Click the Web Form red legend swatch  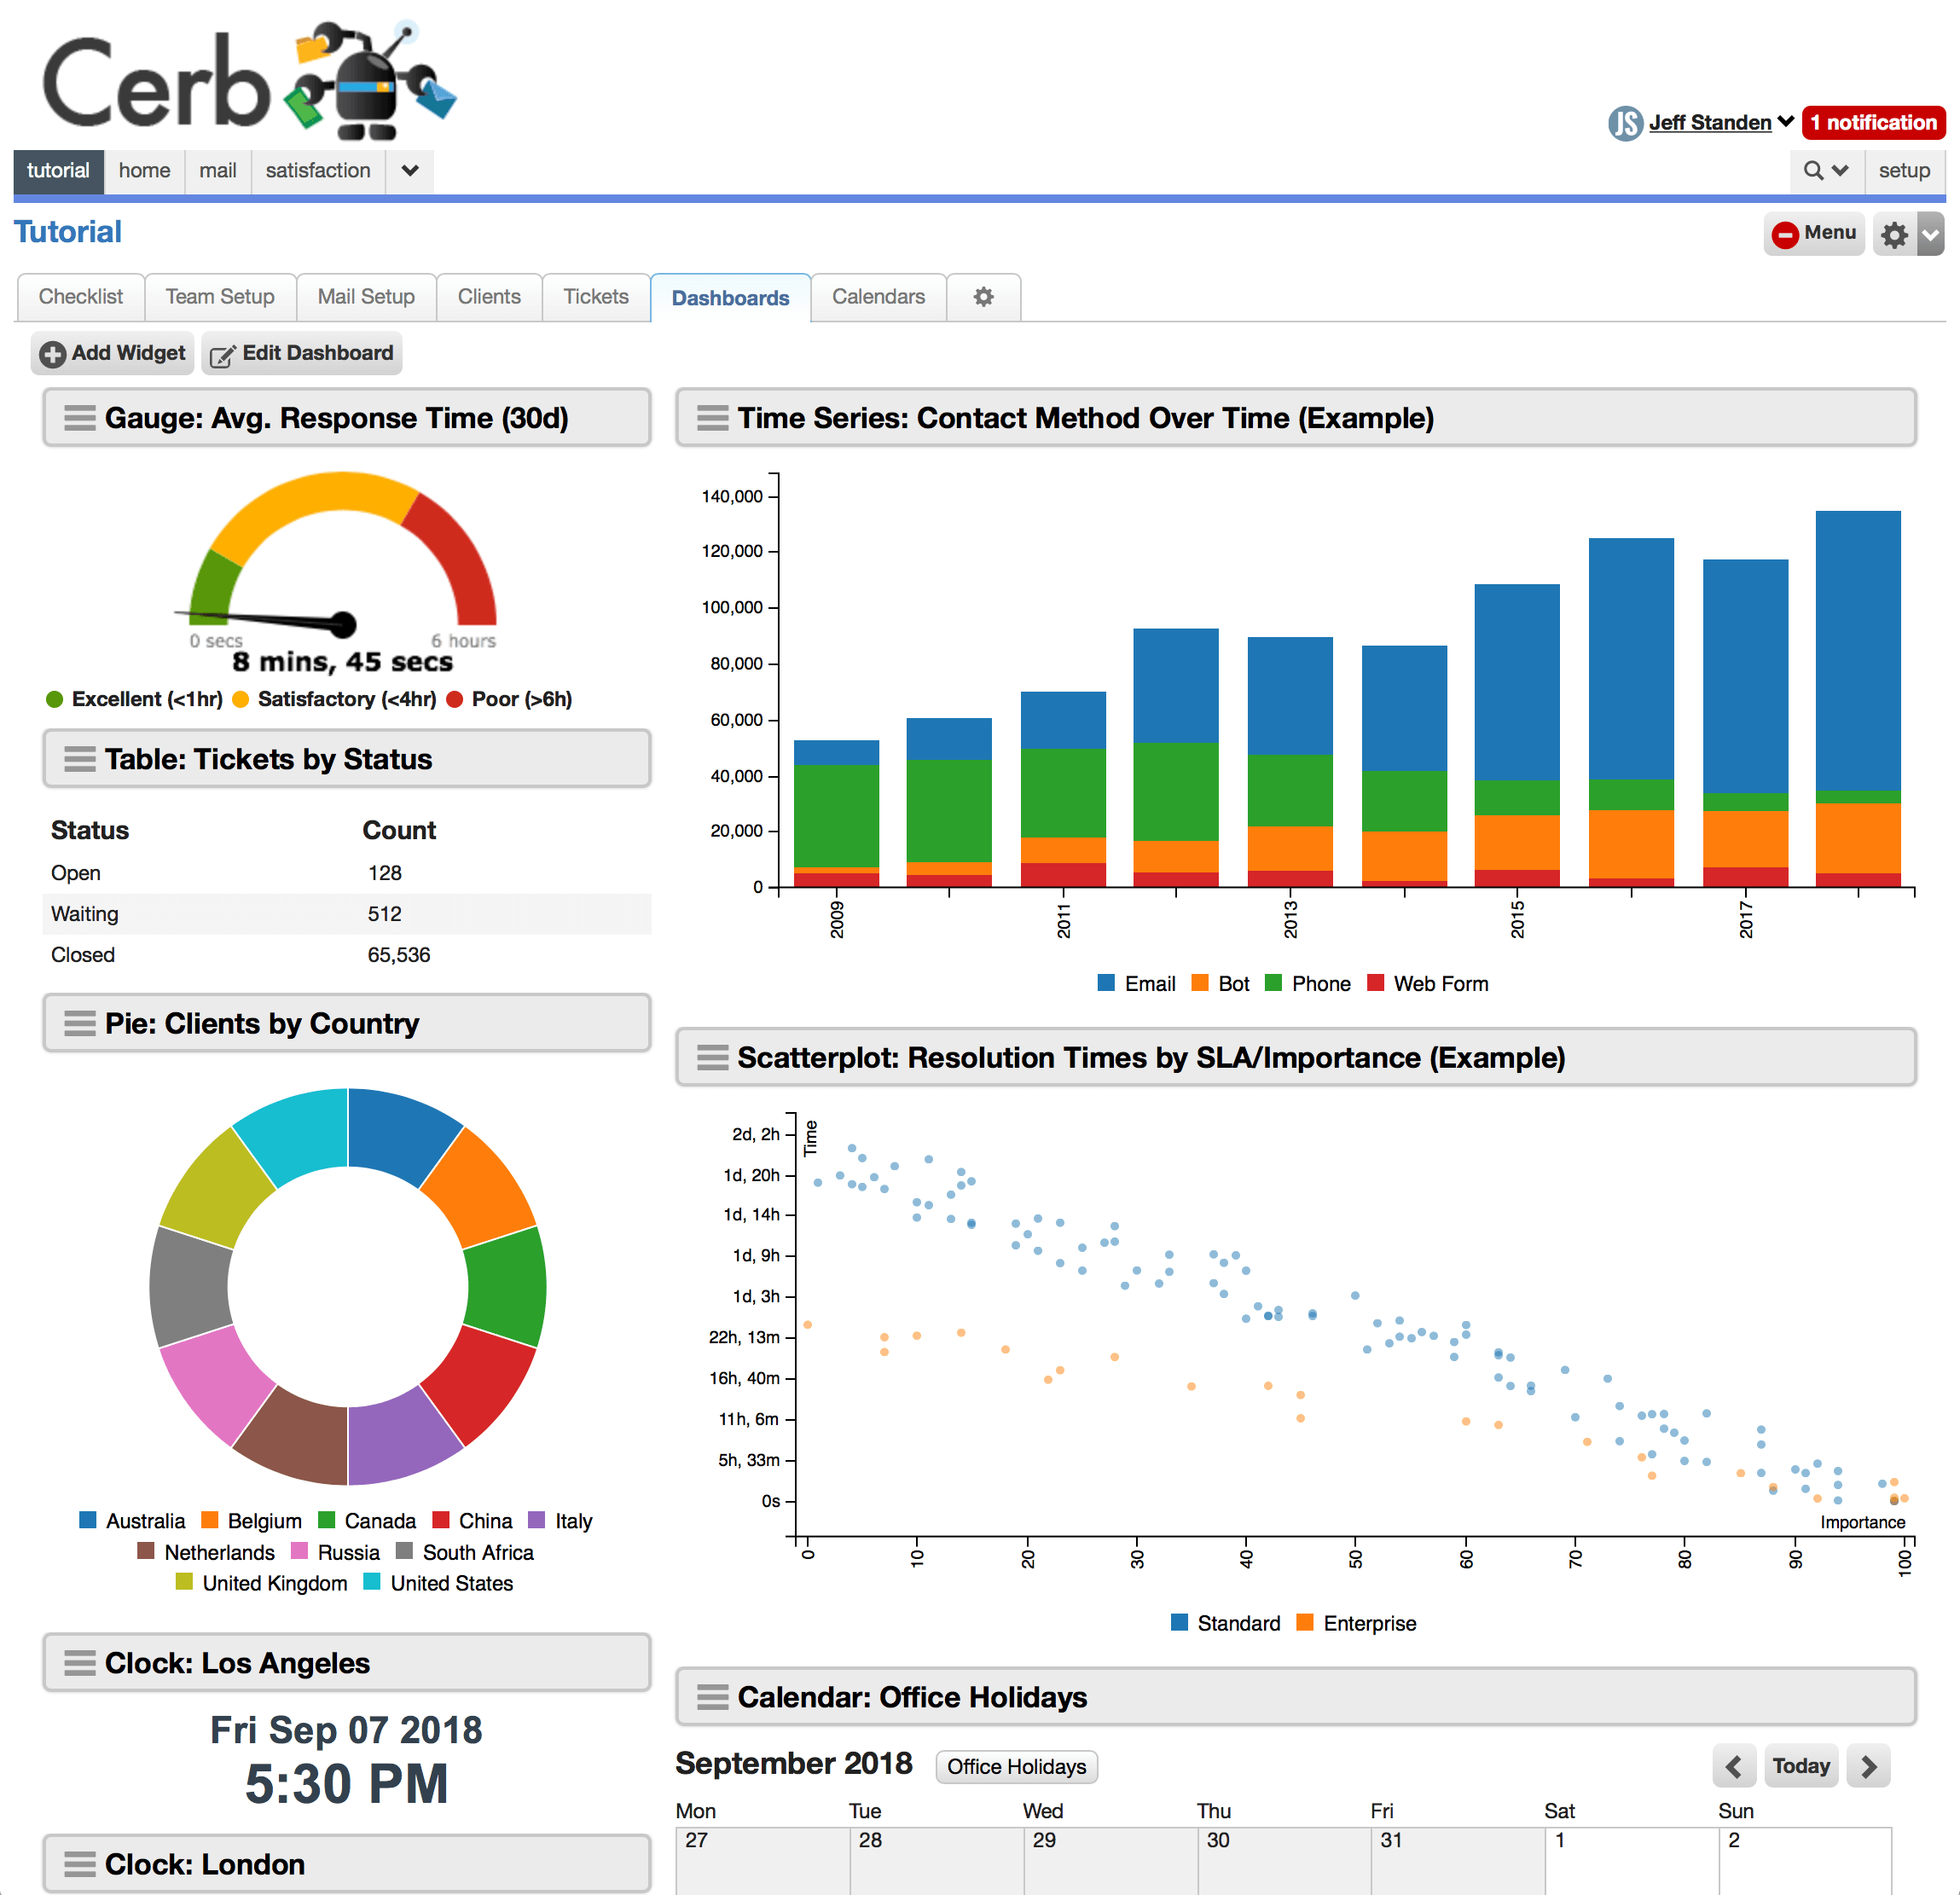1375,983
